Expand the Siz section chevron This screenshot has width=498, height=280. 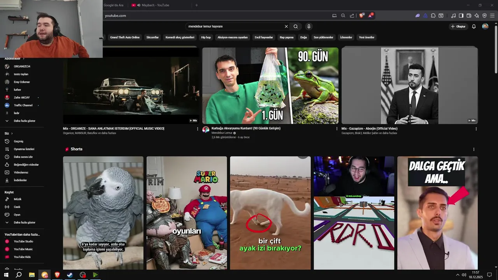(x=12, y=133)
